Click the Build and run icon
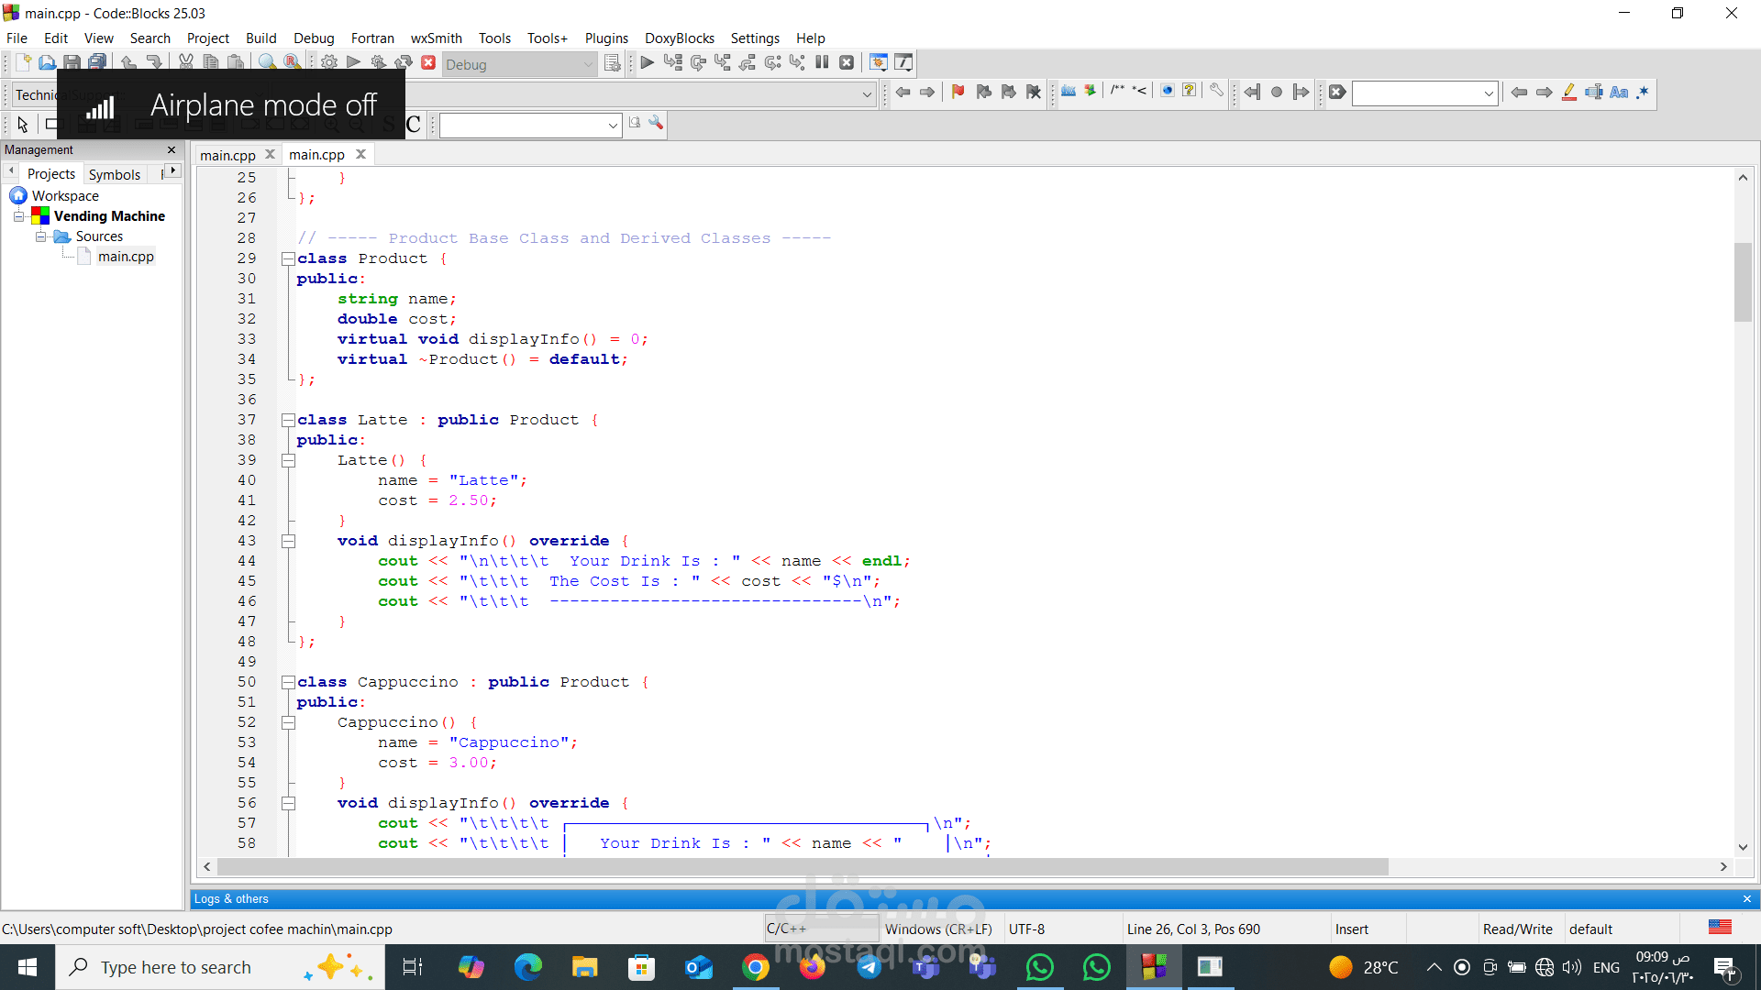The image size is (1761, 990). point(379,63)
